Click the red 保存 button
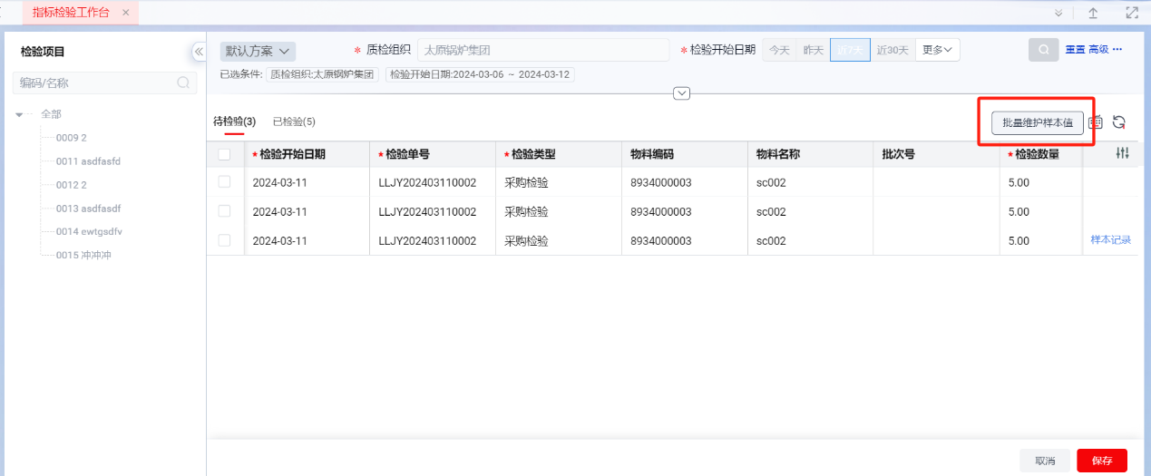1151x476 pixels. click(1101, 461)
